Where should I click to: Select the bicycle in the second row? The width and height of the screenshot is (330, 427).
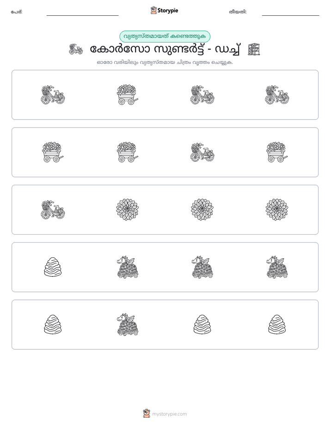point(202,152)
